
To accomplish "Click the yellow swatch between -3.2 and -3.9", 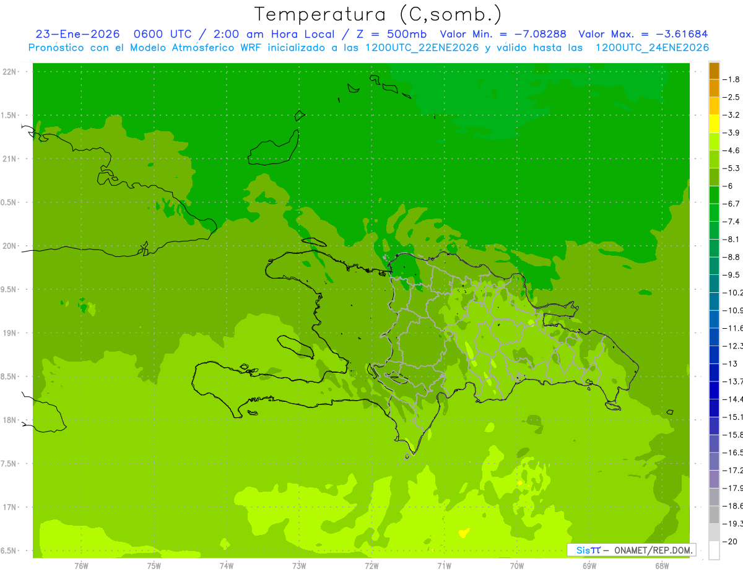I will (714, 124).
